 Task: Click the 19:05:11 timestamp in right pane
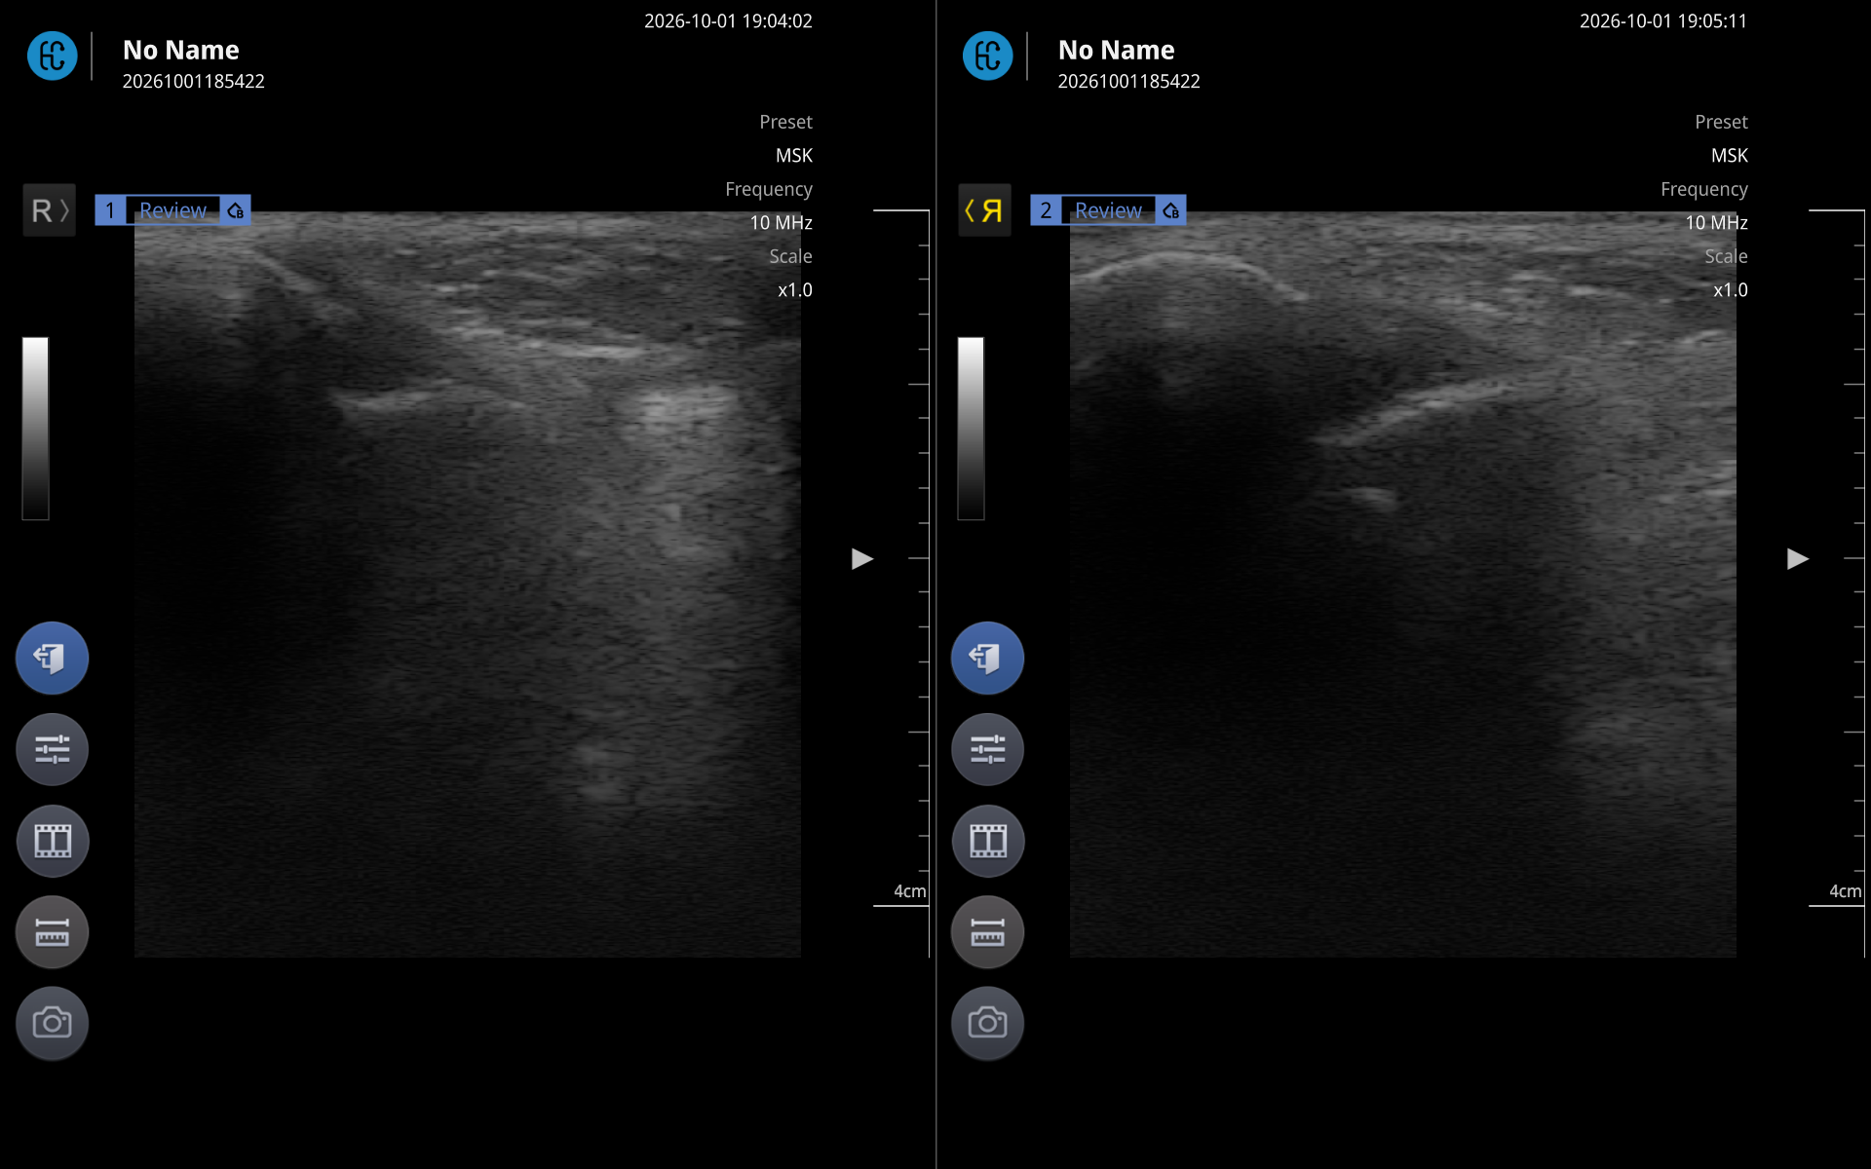[x=1663, y=21]
